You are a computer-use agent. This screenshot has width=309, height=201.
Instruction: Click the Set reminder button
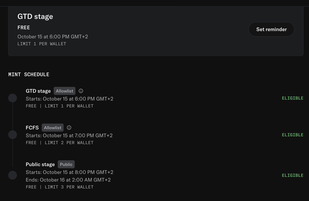(271, 29)
